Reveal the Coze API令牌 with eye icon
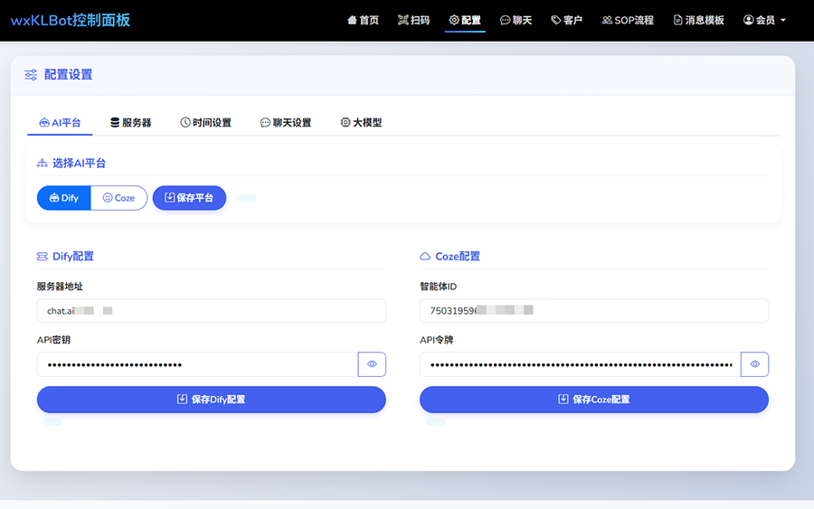The image size is (814, 509). (755, 364)
